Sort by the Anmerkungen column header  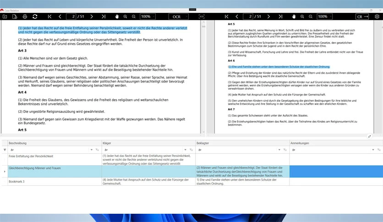coord(336,143)
